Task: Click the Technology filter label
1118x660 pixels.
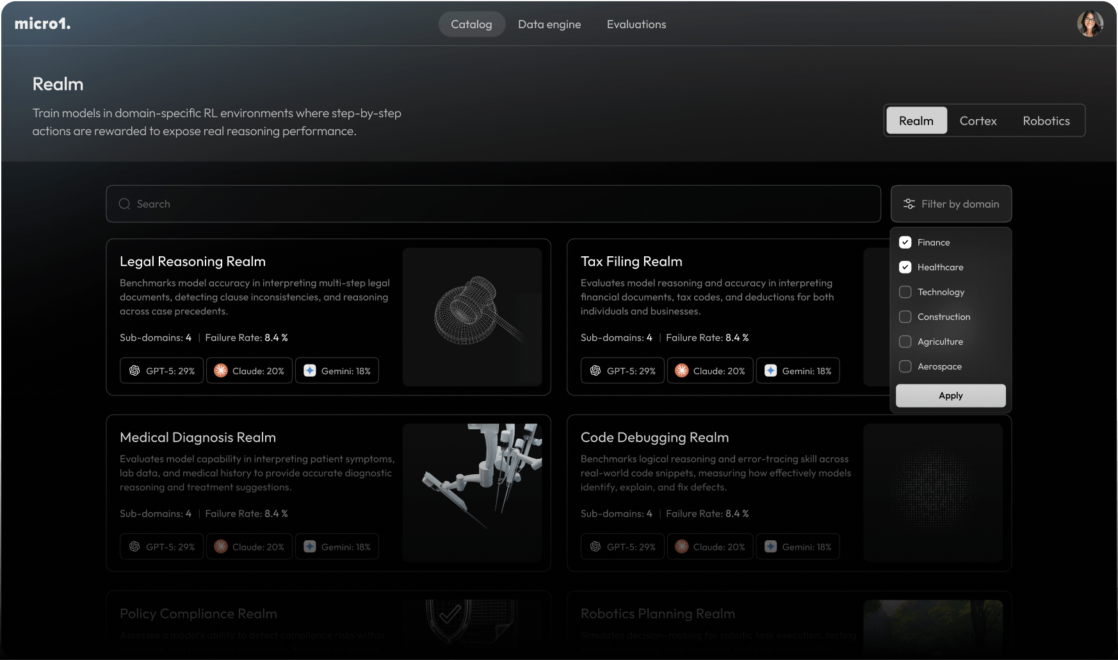Action: click(941, 292)
